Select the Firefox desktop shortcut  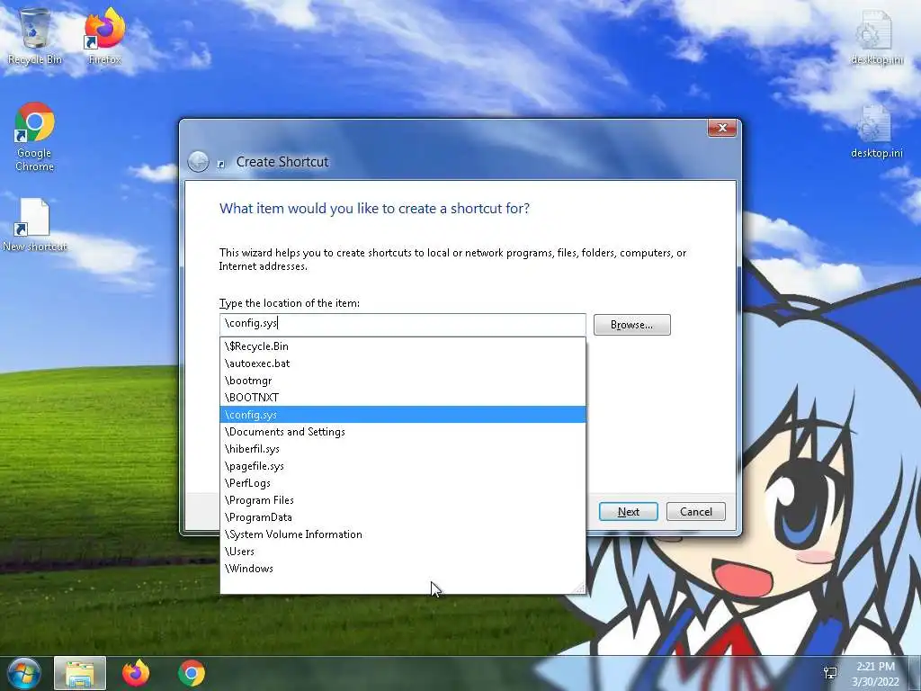104,35
